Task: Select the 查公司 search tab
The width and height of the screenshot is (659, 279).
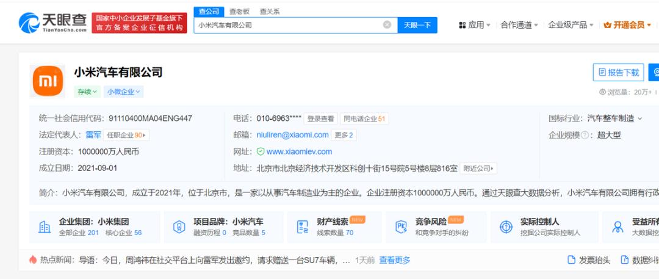Action: [x=209, y=12]
